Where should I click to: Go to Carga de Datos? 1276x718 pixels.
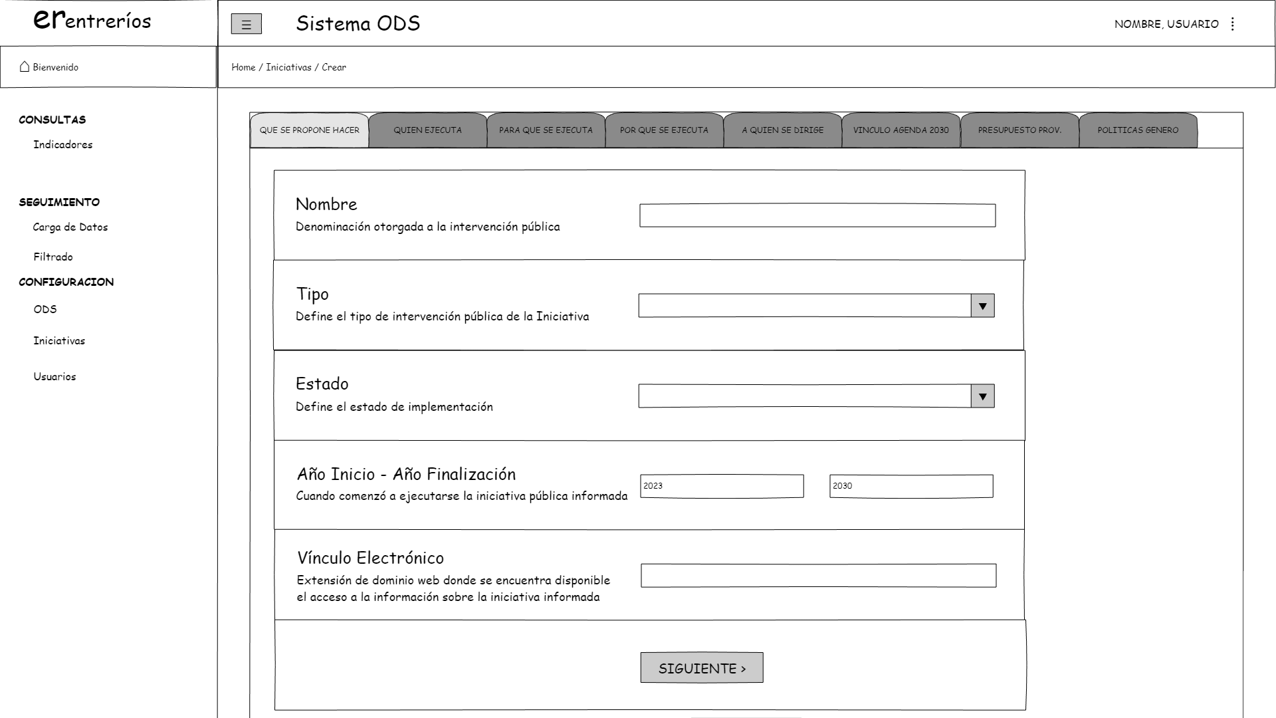[x=70, y=227]
